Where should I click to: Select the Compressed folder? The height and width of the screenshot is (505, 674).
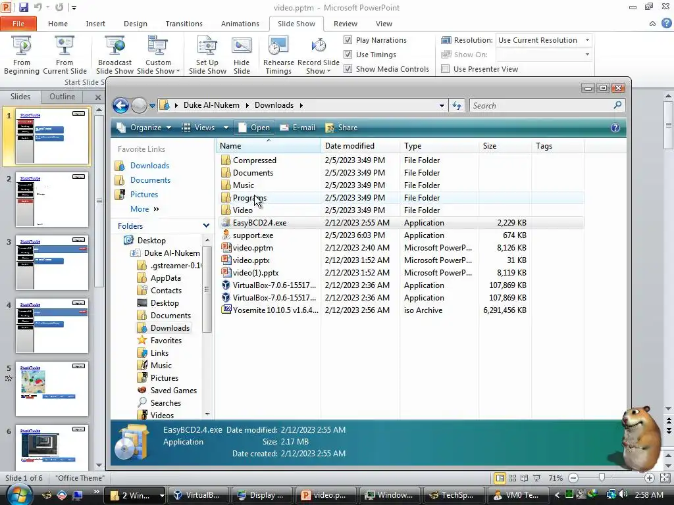(x=255, y=160)
